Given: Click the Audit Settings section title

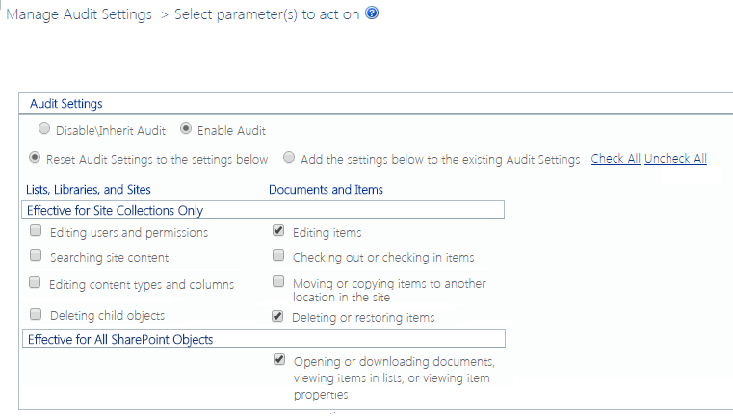Looking at the screenshot, I should tap(65, 103).
